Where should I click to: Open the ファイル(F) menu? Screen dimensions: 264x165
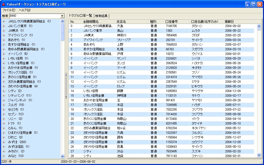9,10
